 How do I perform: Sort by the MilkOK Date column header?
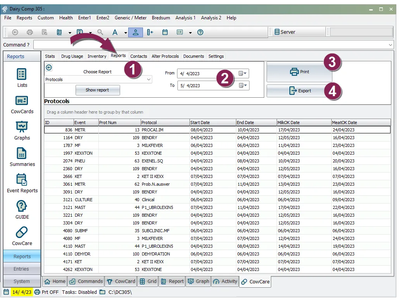pyautogui.click(x=304, y=123)
